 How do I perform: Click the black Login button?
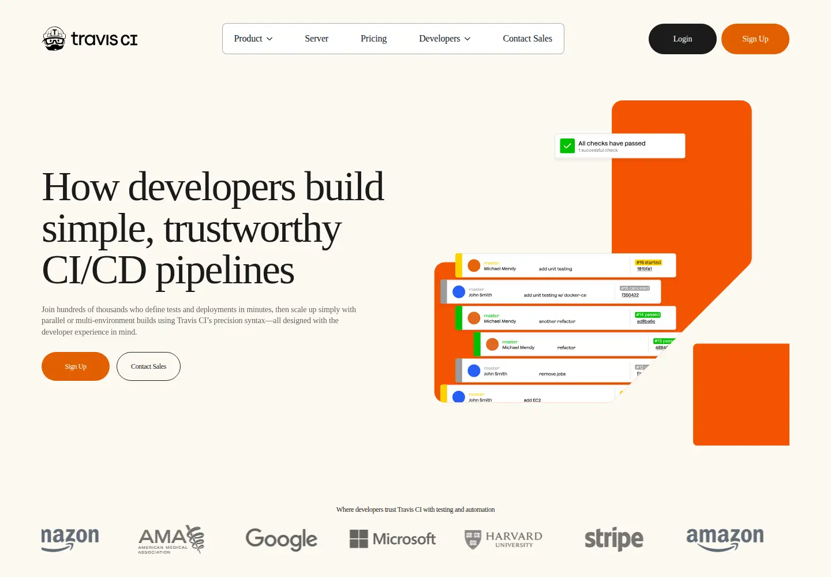683,39
